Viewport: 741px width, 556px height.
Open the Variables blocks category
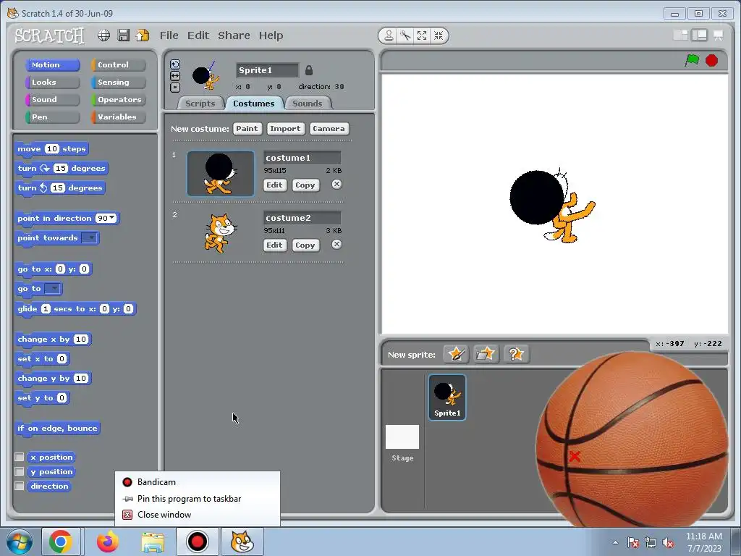point(118,117)
